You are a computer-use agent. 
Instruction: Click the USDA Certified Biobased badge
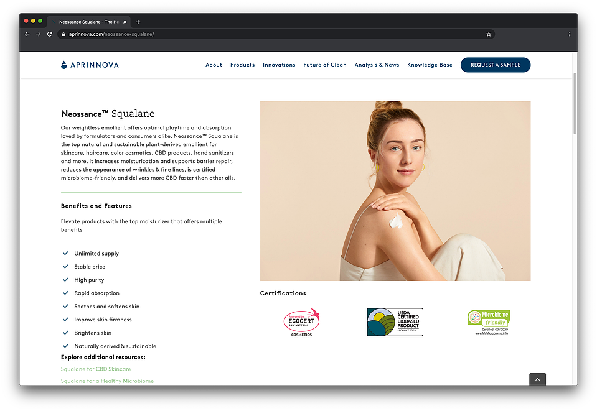click(x=395, y=322)
